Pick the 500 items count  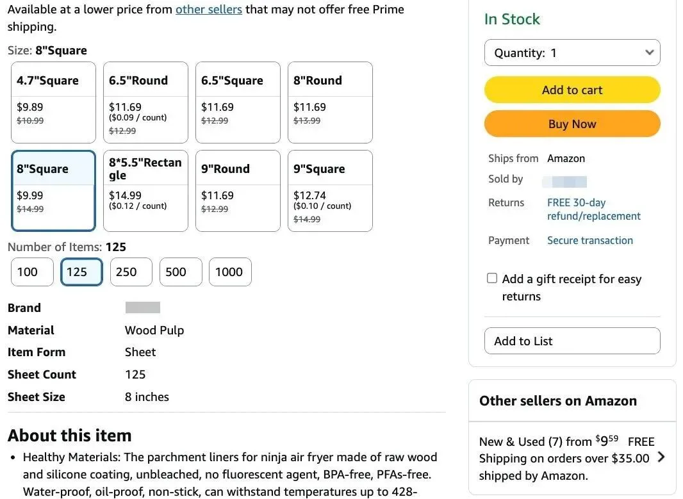click(181, 272)
